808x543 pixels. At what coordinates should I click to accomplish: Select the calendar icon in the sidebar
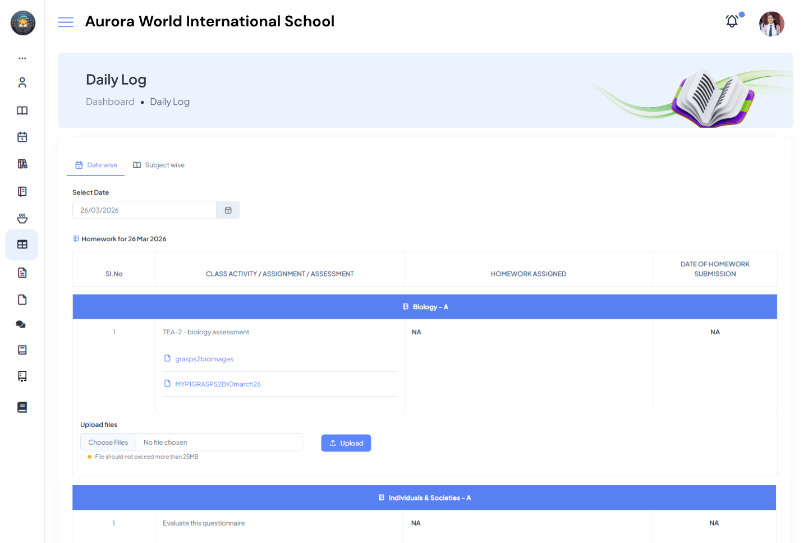coord(22,137)
